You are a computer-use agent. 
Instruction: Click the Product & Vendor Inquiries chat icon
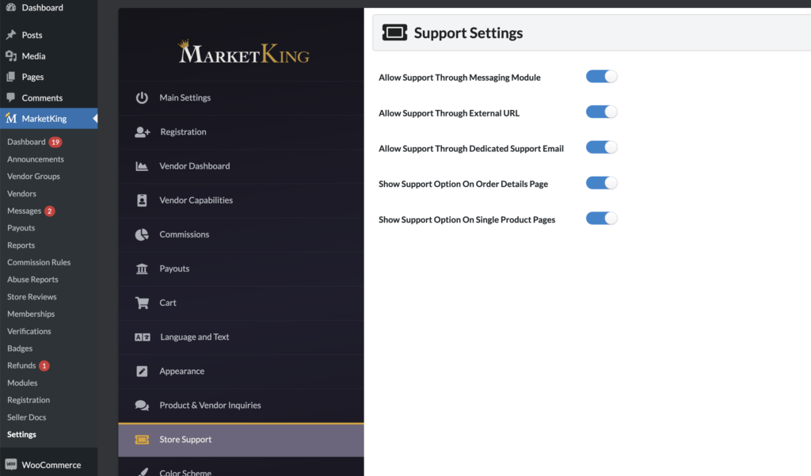click(142, 406)
